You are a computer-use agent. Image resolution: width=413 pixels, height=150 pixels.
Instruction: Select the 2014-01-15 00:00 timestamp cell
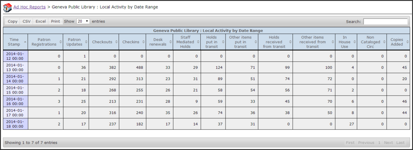point(16,90)
